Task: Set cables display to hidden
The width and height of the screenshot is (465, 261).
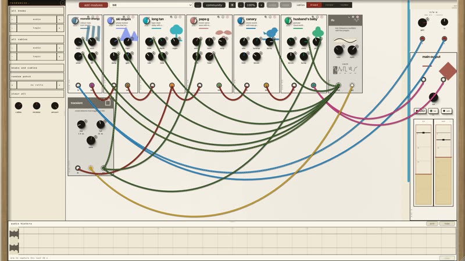Action: tap(344, 5)
